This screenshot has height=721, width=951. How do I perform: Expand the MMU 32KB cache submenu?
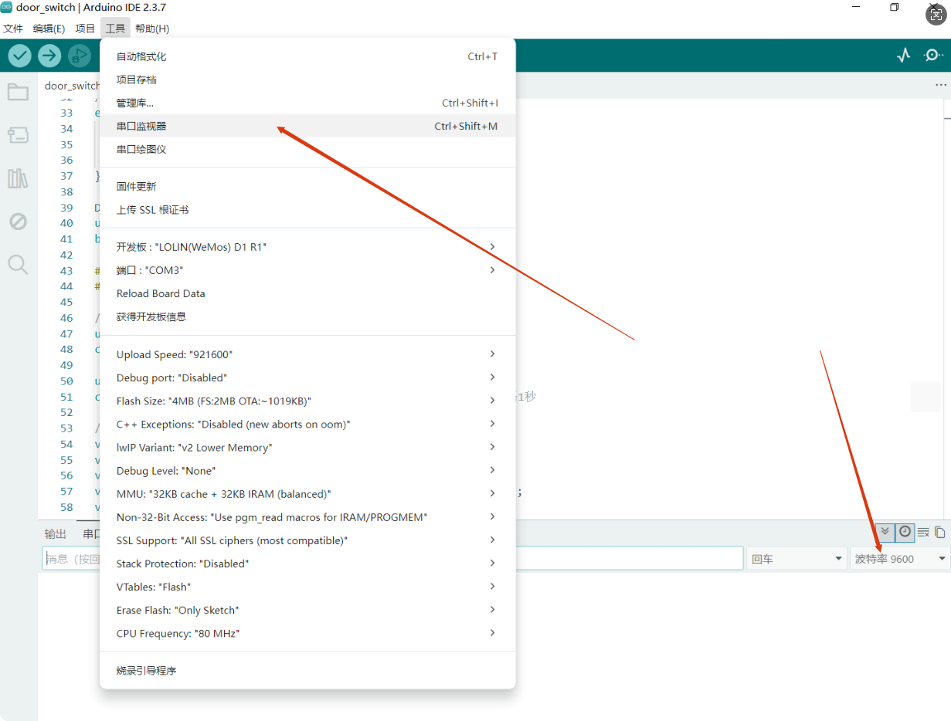pyautogui.click(x=307, y=493)
